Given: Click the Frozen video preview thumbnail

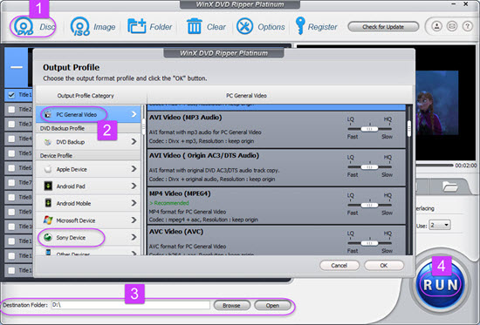Looking at the screenshot, I should pos(437,103).
